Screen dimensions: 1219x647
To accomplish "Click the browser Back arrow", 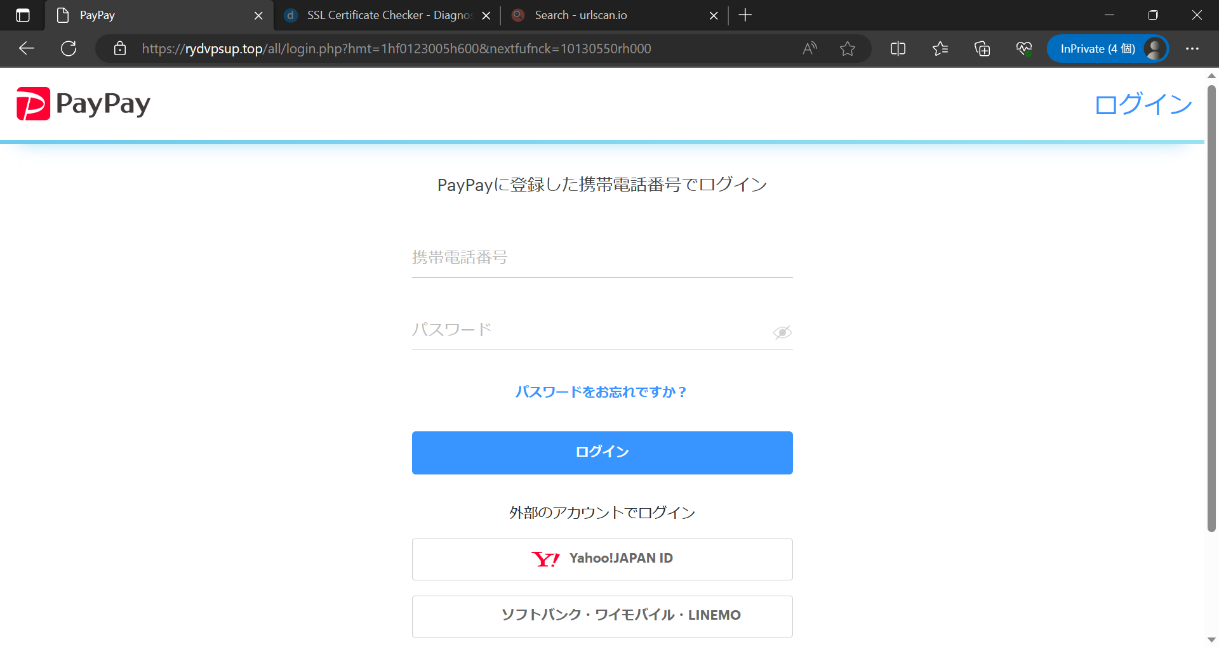I will pyautogui.click(x=27, y=49).
